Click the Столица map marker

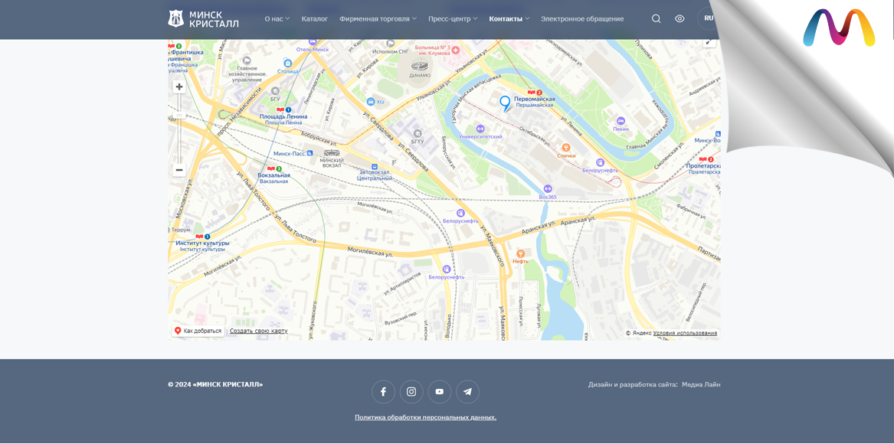pyautogui.click(x=287, y=64)
